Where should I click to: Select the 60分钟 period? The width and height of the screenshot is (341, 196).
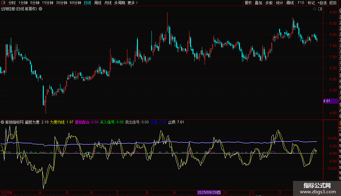[x=75, y=3]
